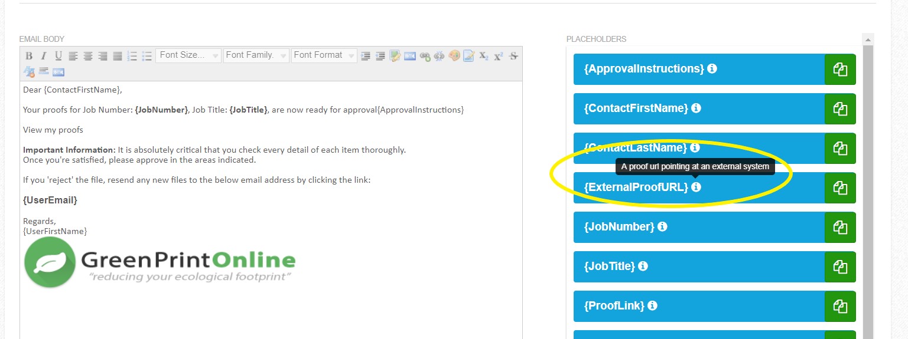Click the info icon beside {JobTitle}

(x=643, y=266)
